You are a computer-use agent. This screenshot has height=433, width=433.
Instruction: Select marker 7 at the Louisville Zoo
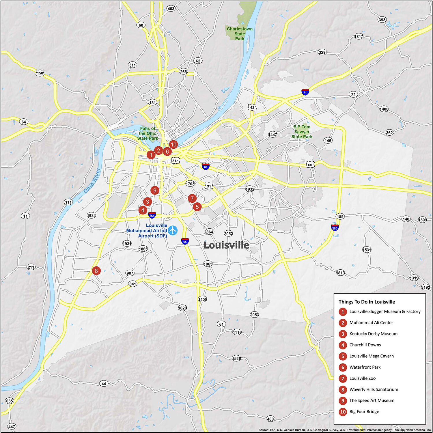192,198
